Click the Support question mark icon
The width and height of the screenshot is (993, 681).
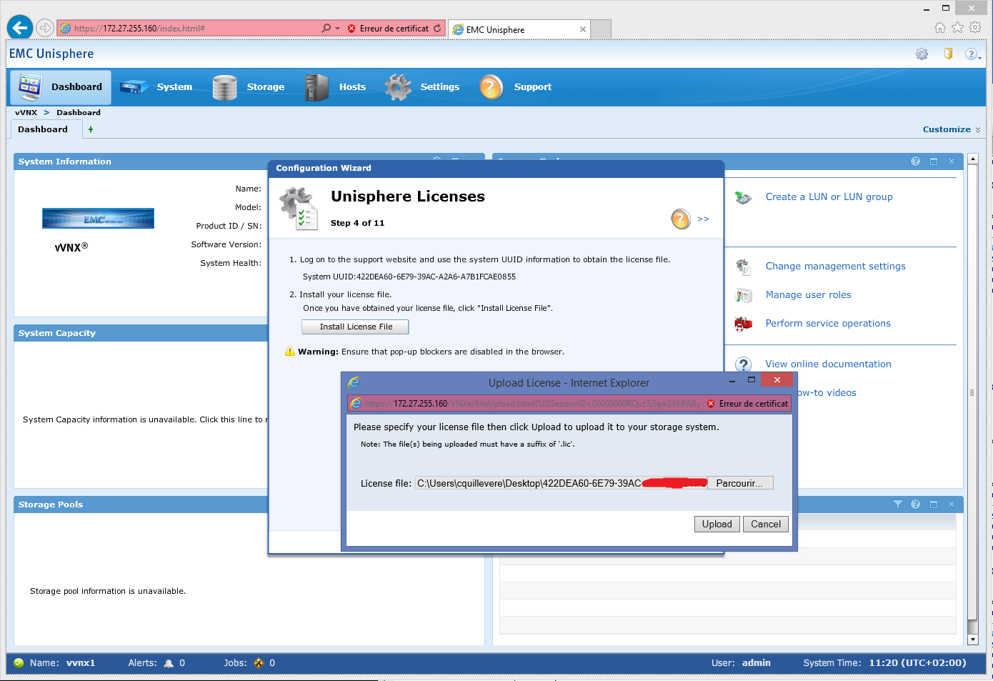click(x=491, y=87)
